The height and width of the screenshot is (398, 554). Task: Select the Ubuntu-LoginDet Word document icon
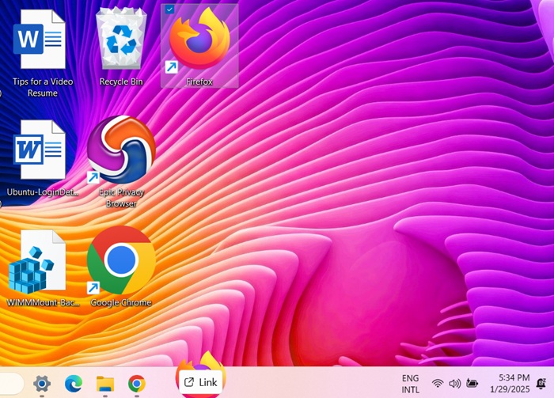coord(40,150)
